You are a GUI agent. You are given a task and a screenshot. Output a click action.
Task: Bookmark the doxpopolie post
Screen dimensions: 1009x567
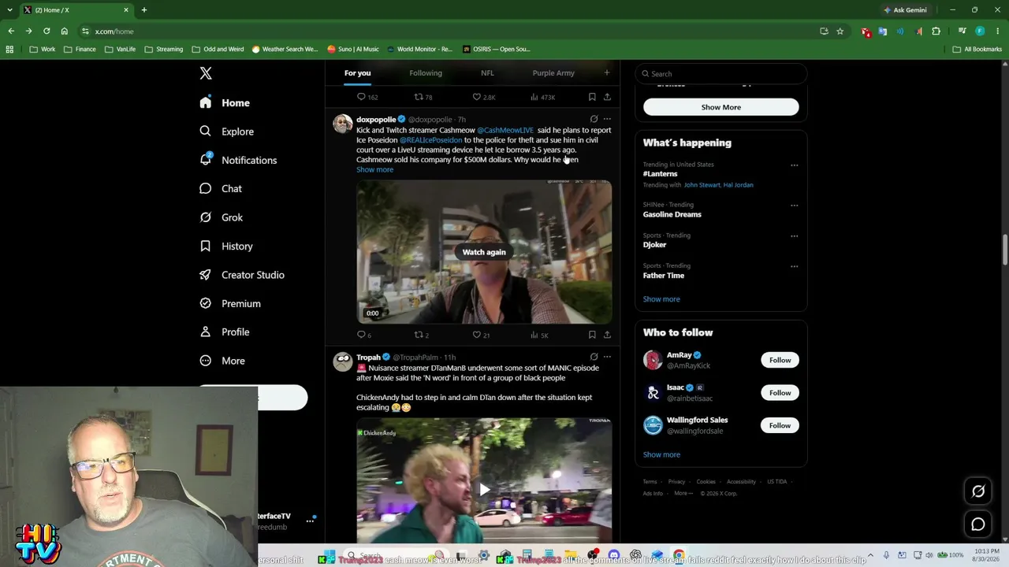(592, 335)
